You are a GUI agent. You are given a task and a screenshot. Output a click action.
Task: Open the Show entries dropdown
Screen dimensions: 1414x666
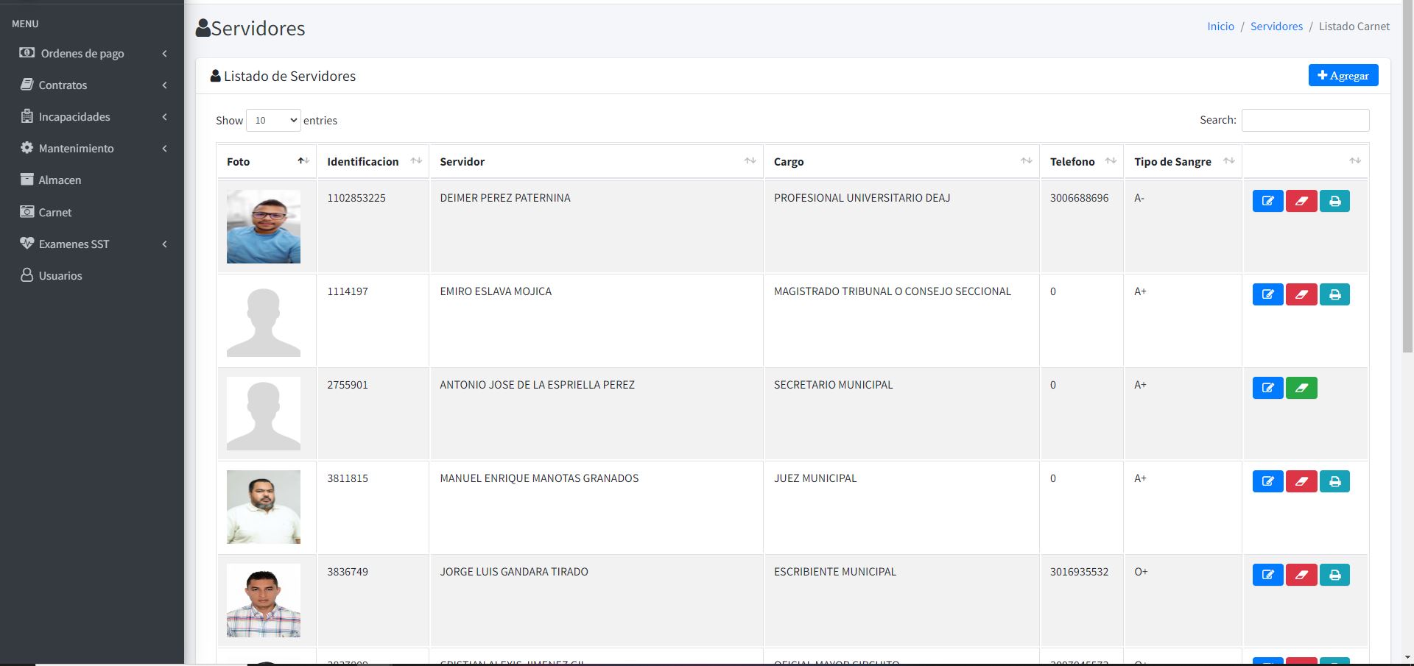point(273,121)
